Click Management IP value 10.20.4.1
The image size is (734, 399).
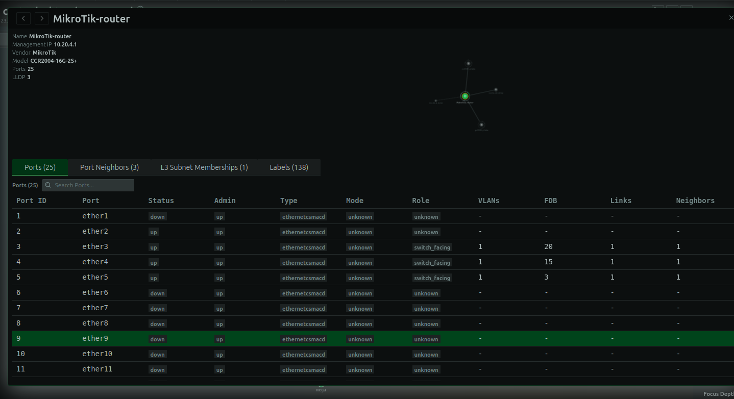(x=65, y=44)
